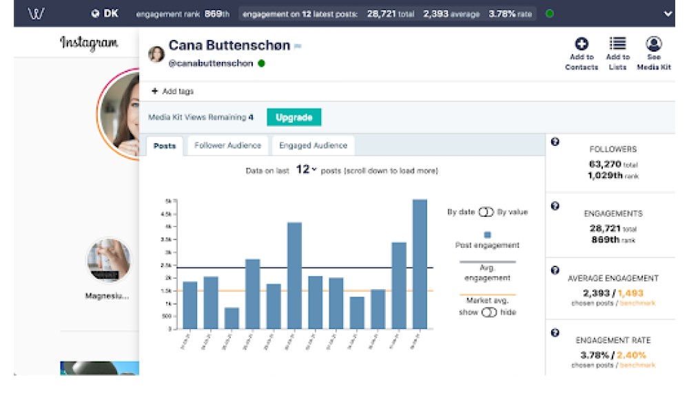Click the help icon beside ENGAGEMENT RATE
The height and width of the screenshot is (413, 689).
pos(555,332)
